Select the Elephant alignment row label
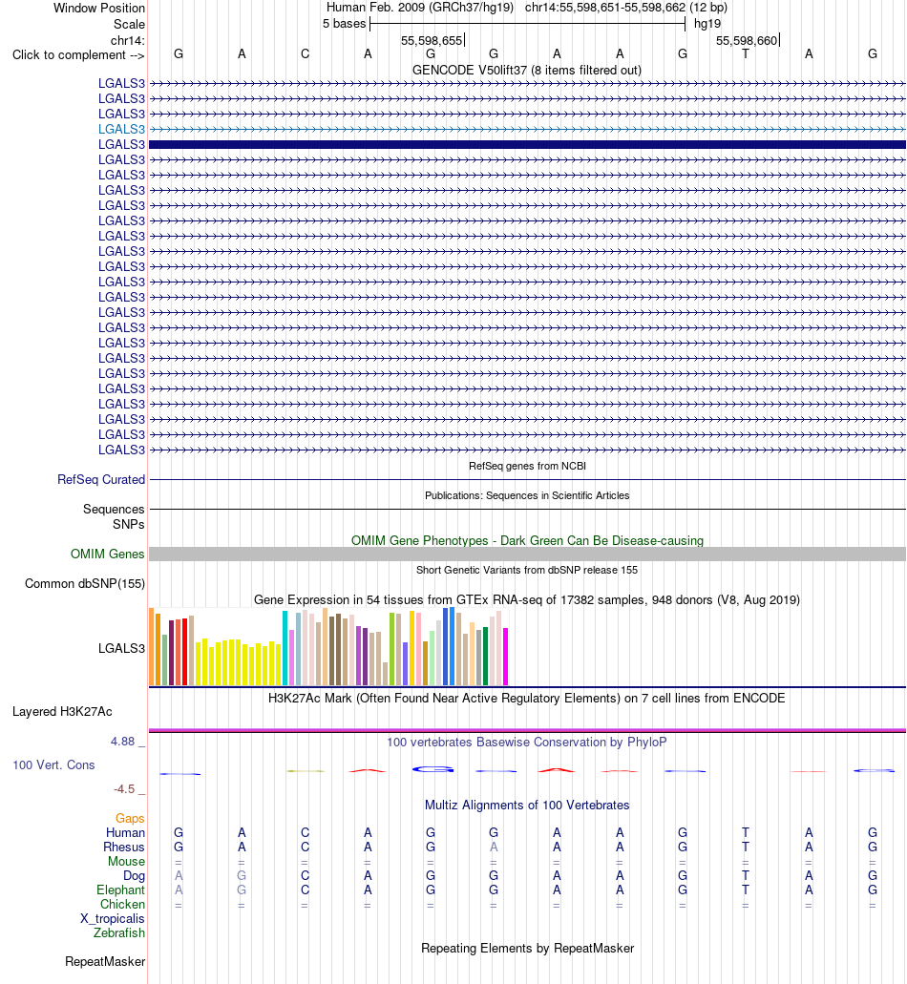907x984 pixels. coord(120,890)
